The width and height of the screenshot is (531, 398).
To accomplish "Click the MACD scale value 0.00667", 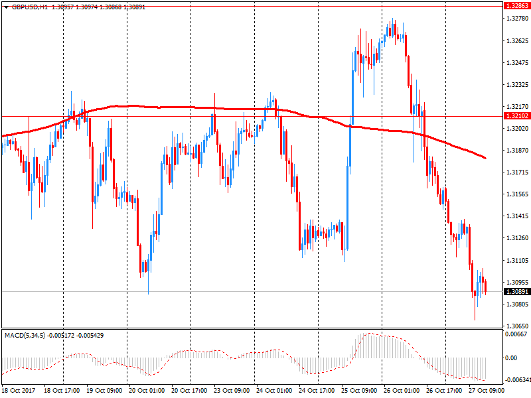I will pyautogui.click(x=516, y=334).
